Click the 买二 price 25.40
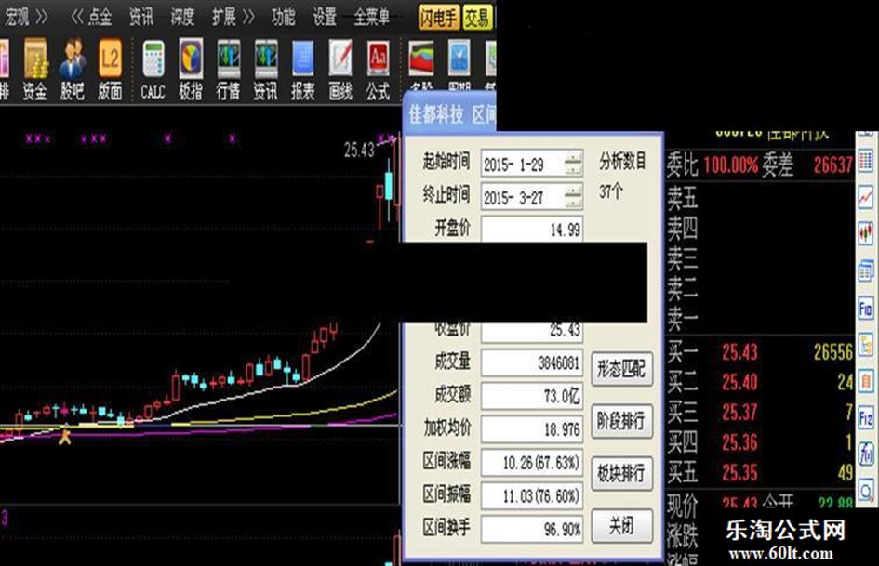Screen dimensions: 879x566 [x=739, y=383]
